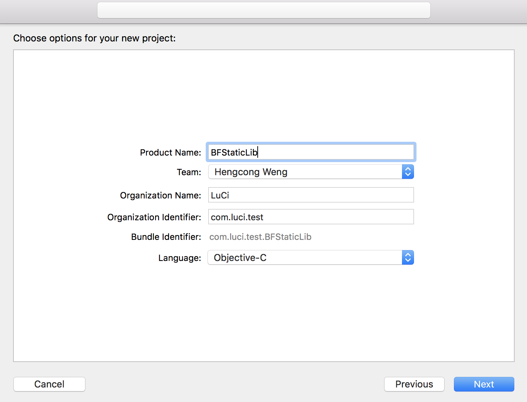Screen dimensions: 527x402
Task: Click the "Organization Identifier:" label
Action: click(x=154, y=217)
